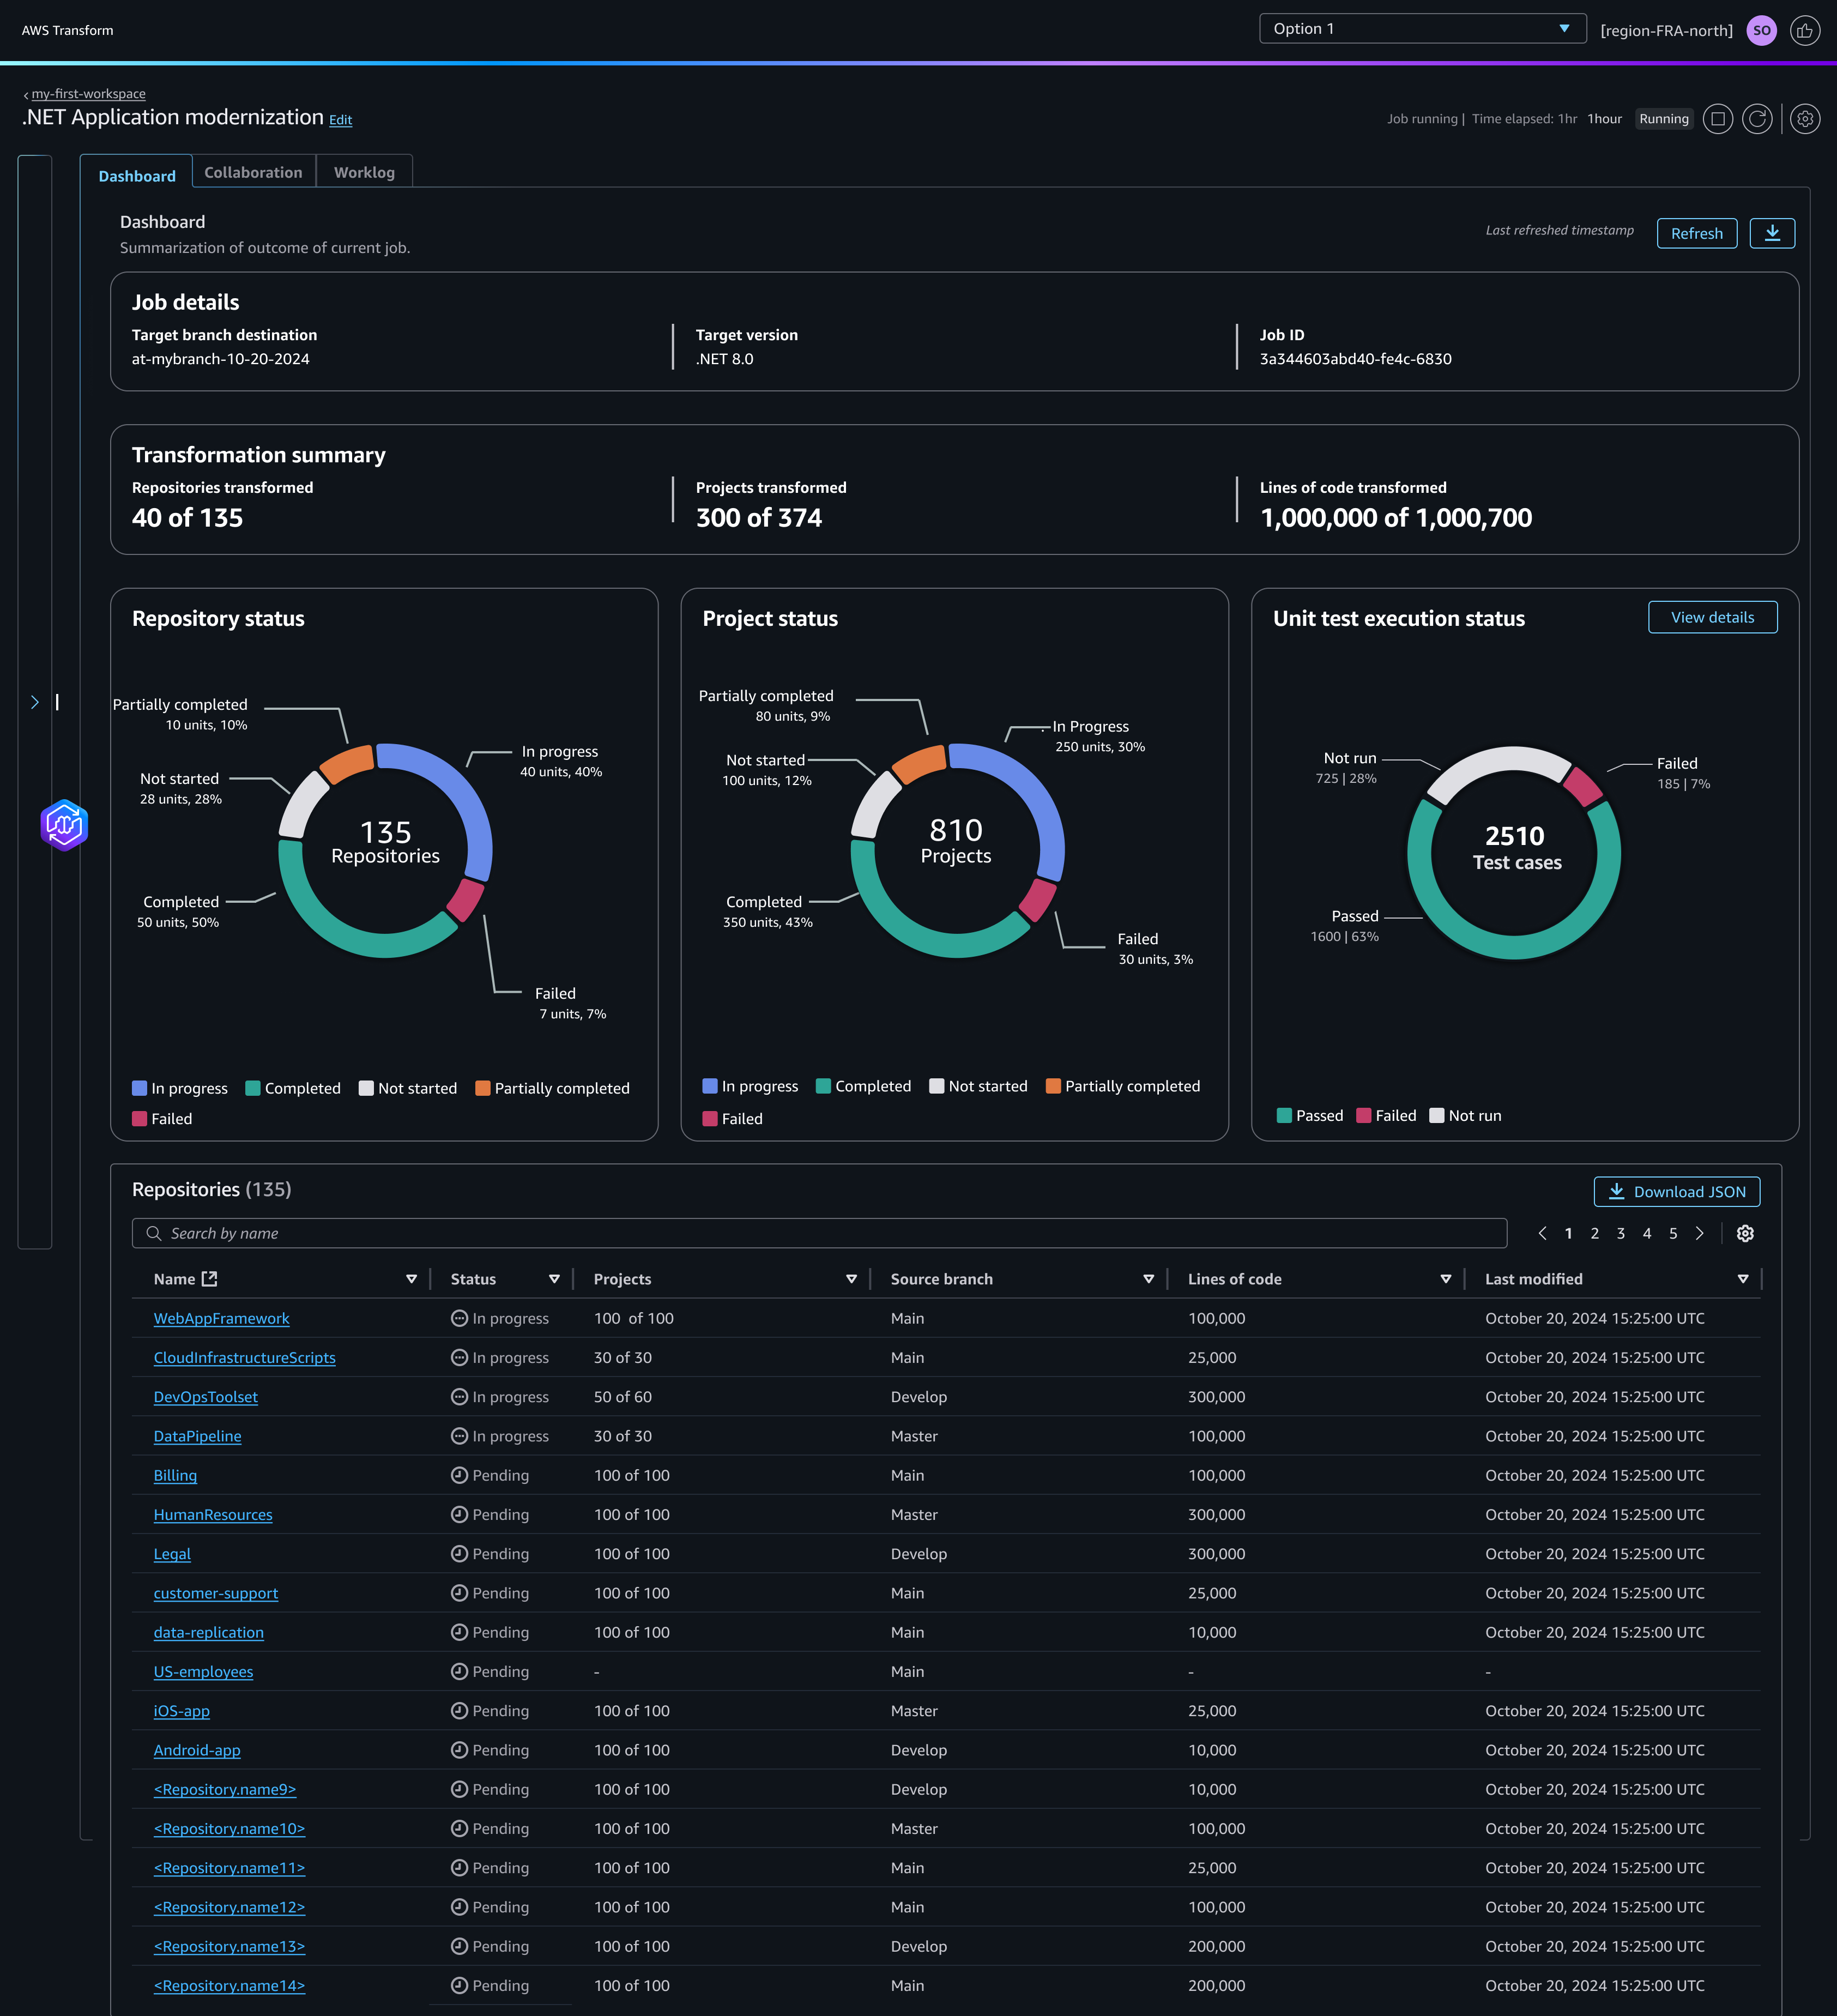
Task: Open the Worklog tab
Action: (x=364, y=172)
